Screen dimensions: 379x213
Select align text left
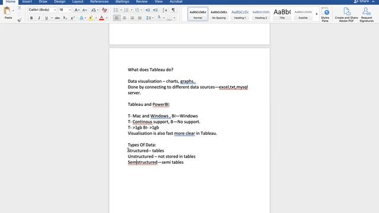[x=117, y=18]
